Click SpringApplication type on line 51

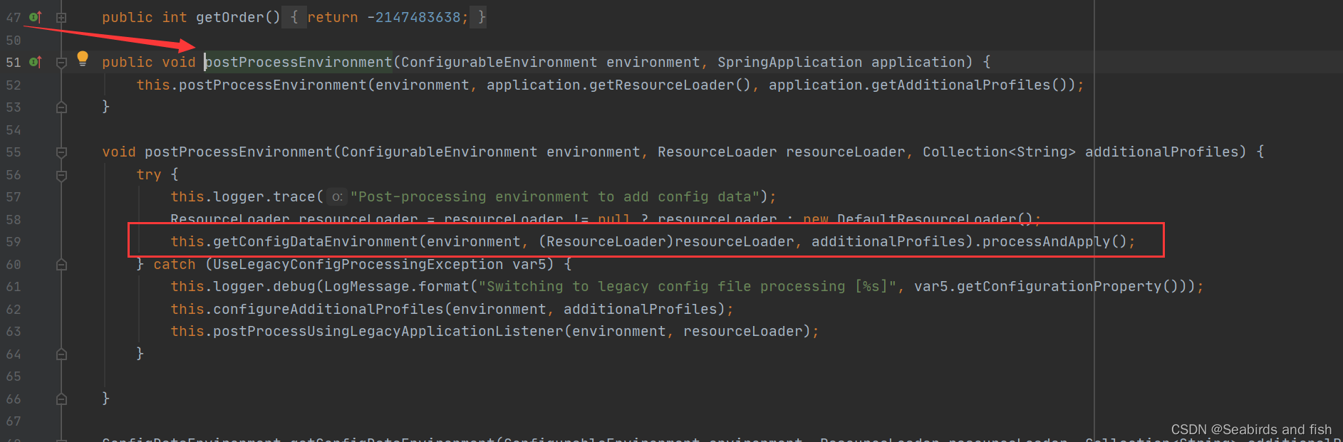(789, 62)
